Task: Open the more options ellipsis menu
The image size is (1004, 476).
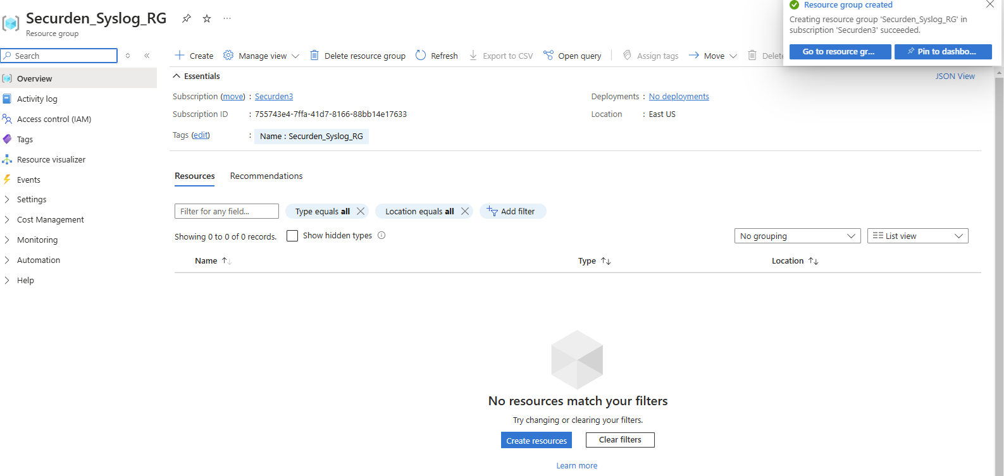Action: (x=227, y=18)
